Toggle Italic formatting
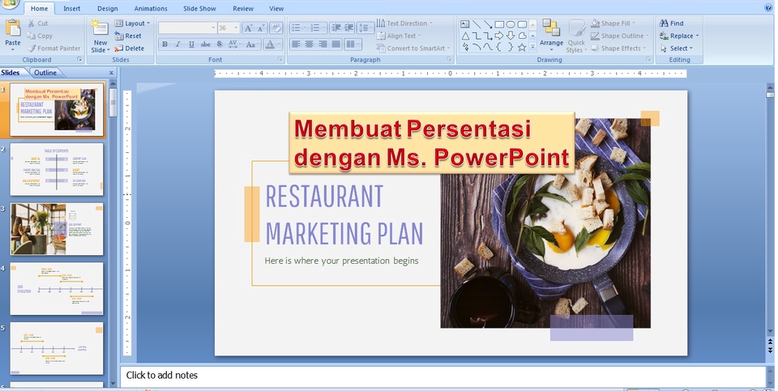The width and height of the screenshot is (778, 391). [x=177, y=44]
